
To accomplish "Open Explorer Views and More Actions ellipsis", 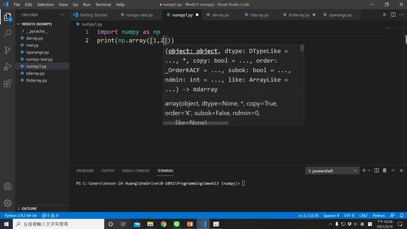I will click(x=62, y=15).
